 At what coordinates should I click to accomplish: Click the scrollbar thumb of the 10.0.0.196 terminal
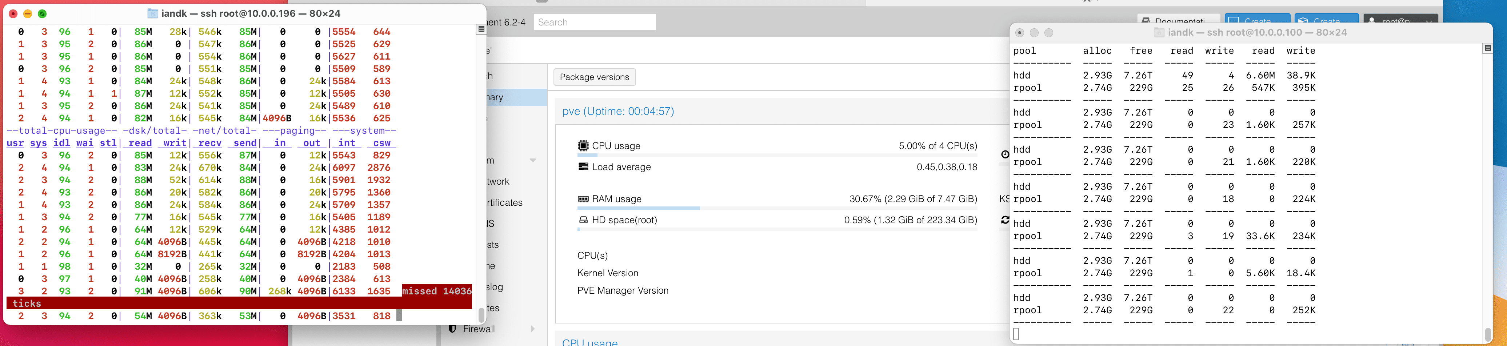[481, 315]
